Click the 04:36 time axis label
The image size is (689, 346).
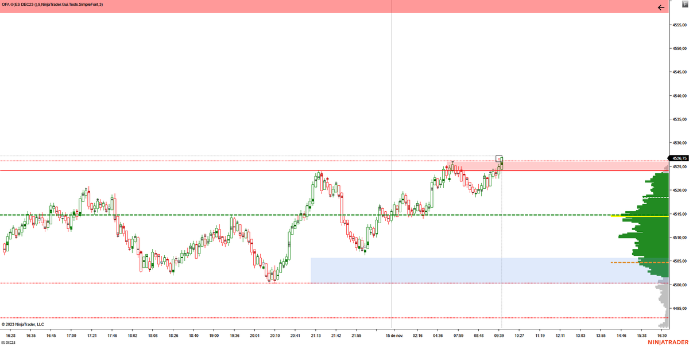(438, 335)
